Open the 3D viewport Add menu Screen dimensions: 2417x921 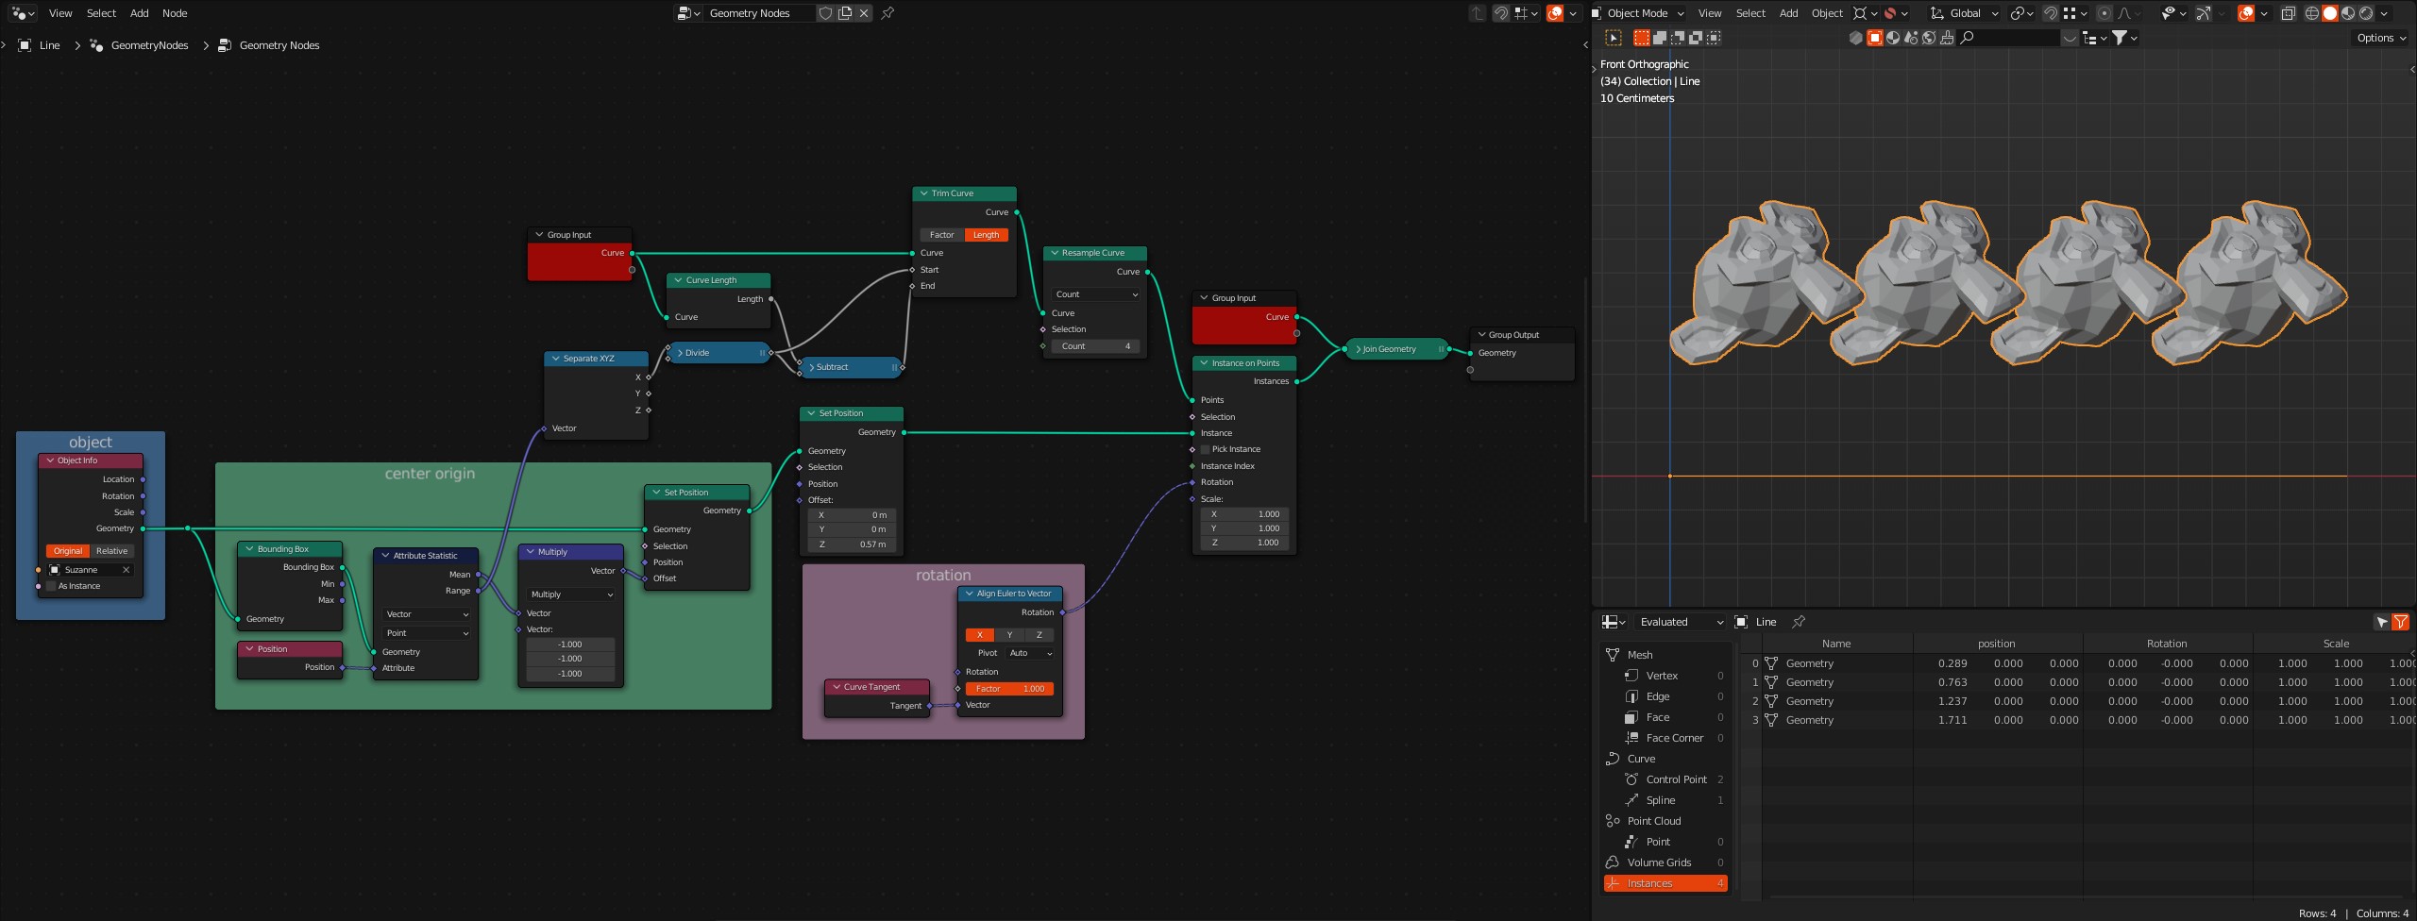point(1788,13)
